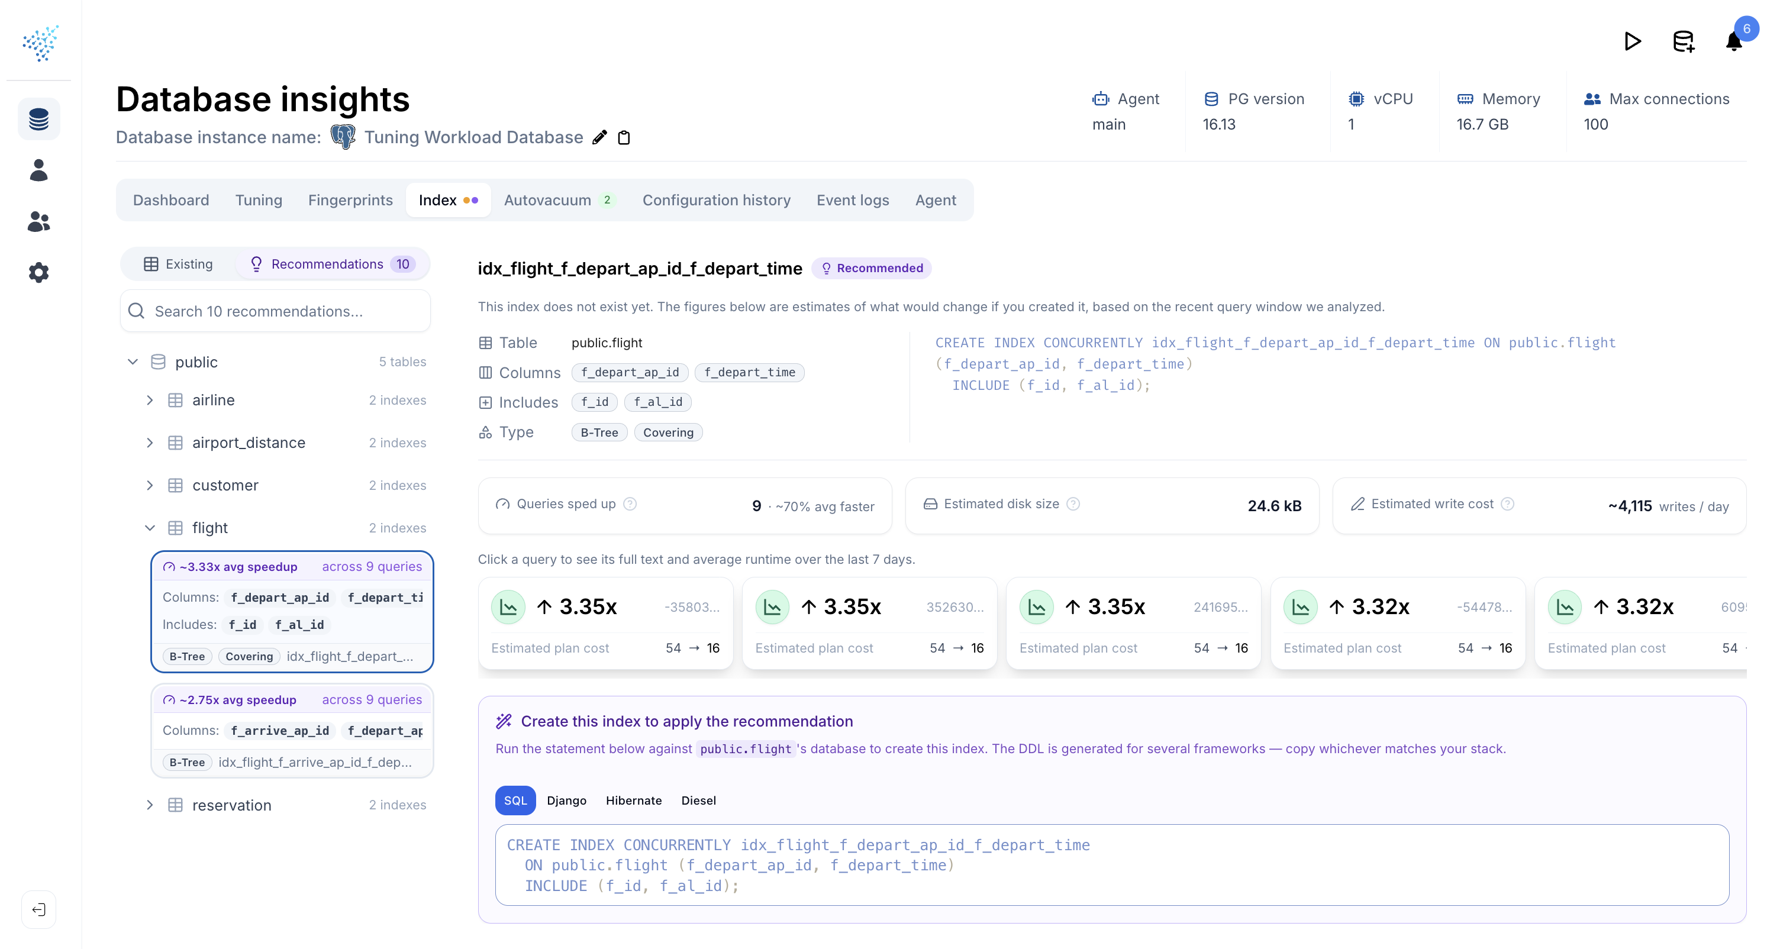Open notifications bell with 6 badge
The width and height of the screenshot is (1780, 949).
(1734, 41)
